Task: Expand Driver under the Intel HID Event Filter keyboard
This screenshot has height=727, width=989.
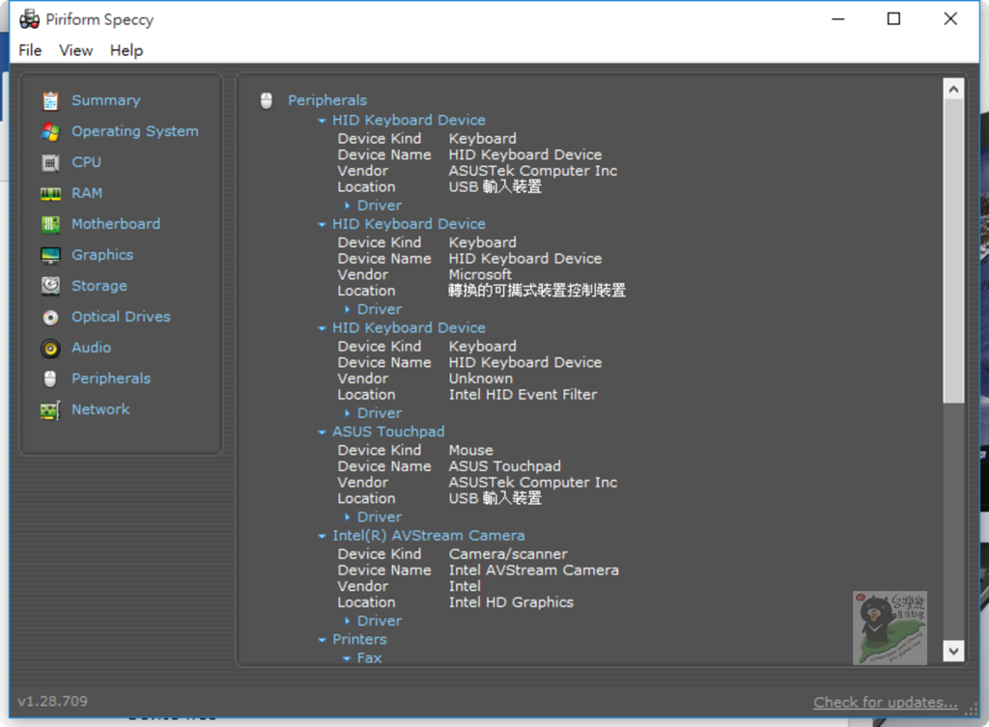Action: [x=347, y=413]
